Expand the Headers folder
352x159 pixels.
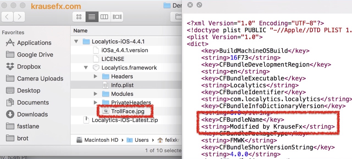pos(95,76)
